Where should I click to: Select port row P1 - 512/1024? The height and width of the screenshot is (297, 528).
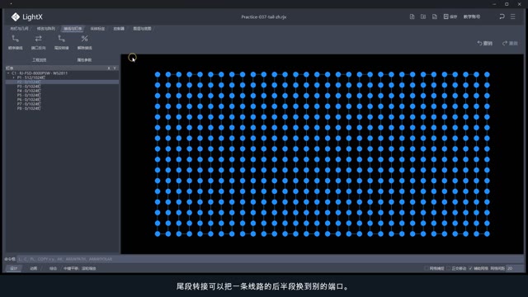point(63,78)
